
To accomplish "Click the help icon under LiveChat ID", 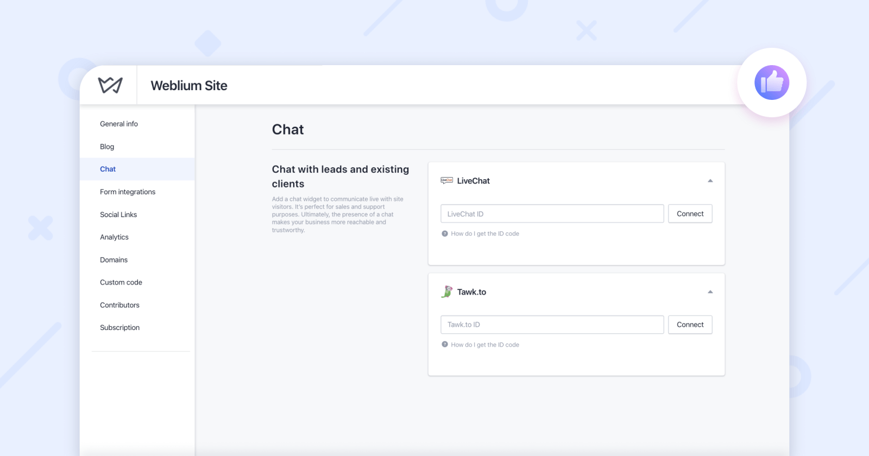I will click(x=445, y=233).
